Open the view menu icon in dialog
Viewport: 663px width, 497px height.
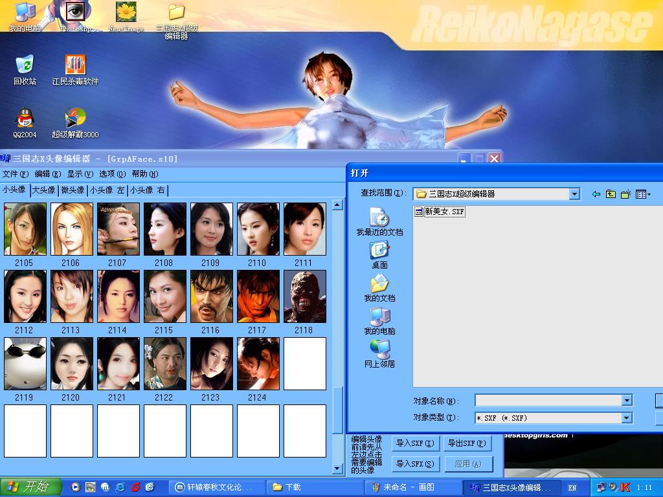point(642,194)
